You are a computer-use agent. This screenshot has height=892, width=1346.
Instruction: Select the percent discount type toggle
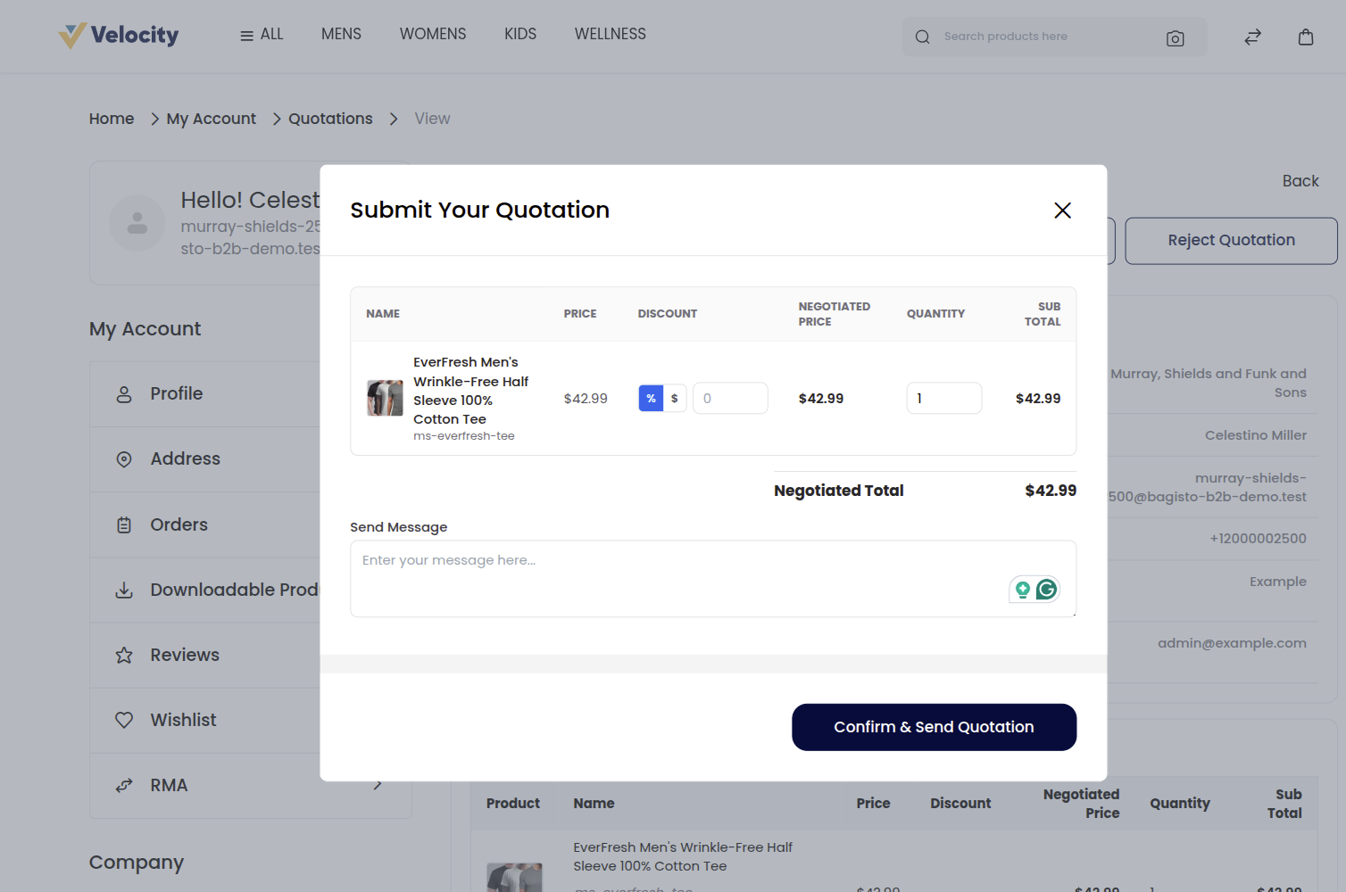[x=651, y=398]
